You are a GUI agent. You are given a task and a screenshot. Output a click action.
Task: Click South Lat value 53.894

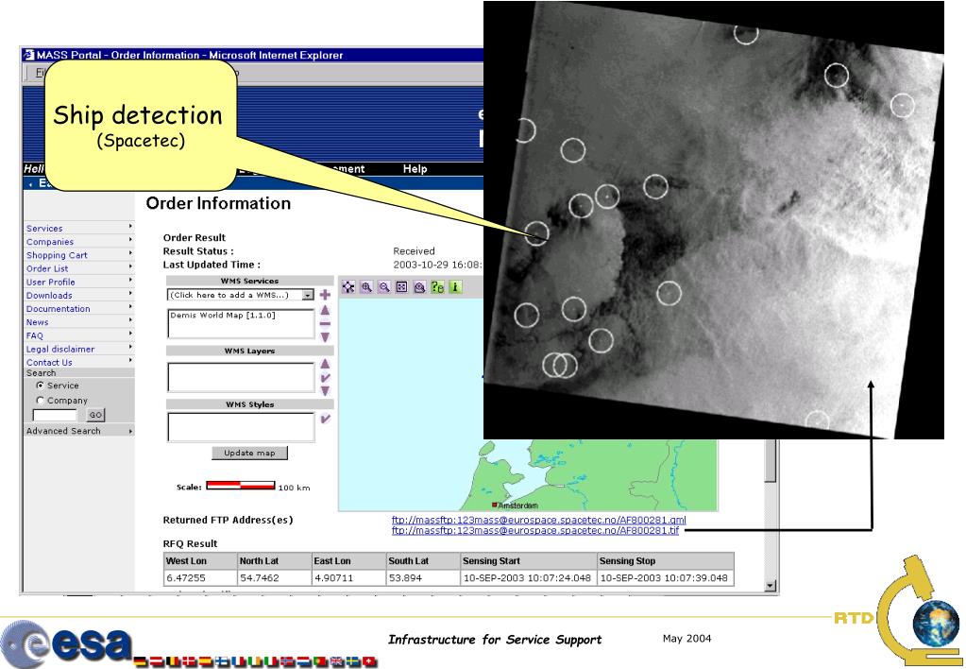point(405,578)
